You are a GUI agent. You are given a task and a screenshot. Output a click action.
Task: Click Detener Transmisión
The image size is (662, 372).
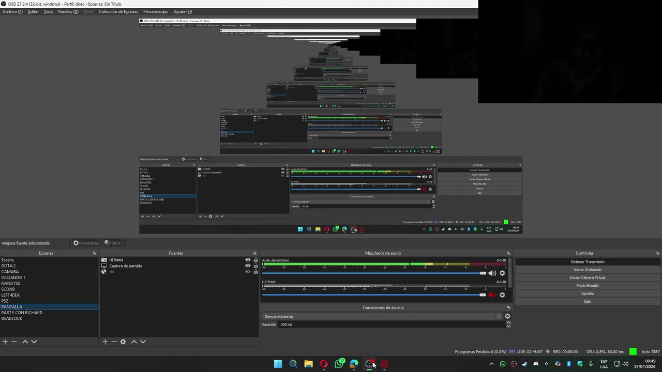click(x=588, y=262)
